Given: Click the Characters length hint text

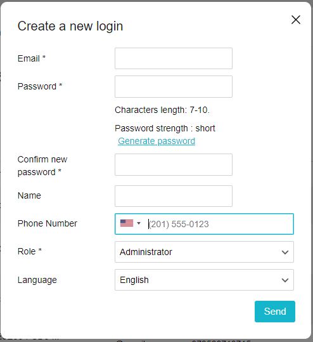Looking at the screenshot, I should pyautogui.click(x=162, y=110).
